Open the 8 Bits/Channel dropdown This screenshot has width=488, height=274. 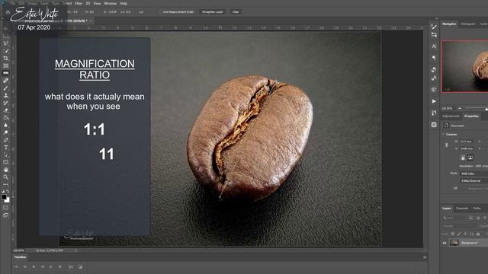pos(474,180)
